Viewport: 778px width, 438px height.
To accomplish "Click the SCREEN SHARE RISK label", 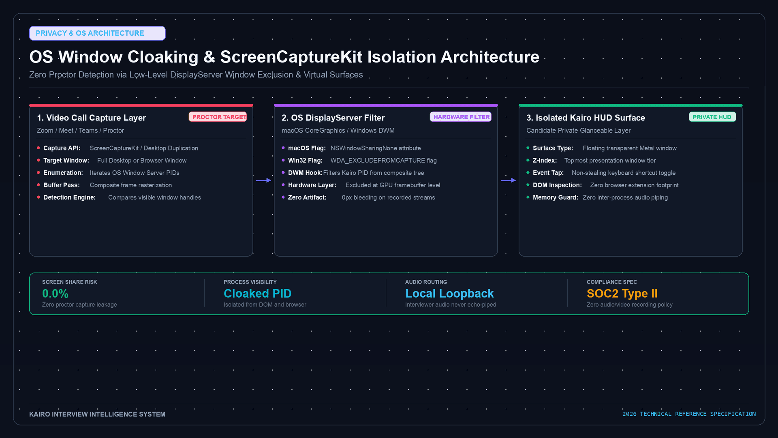I will (x=70, y=282).
